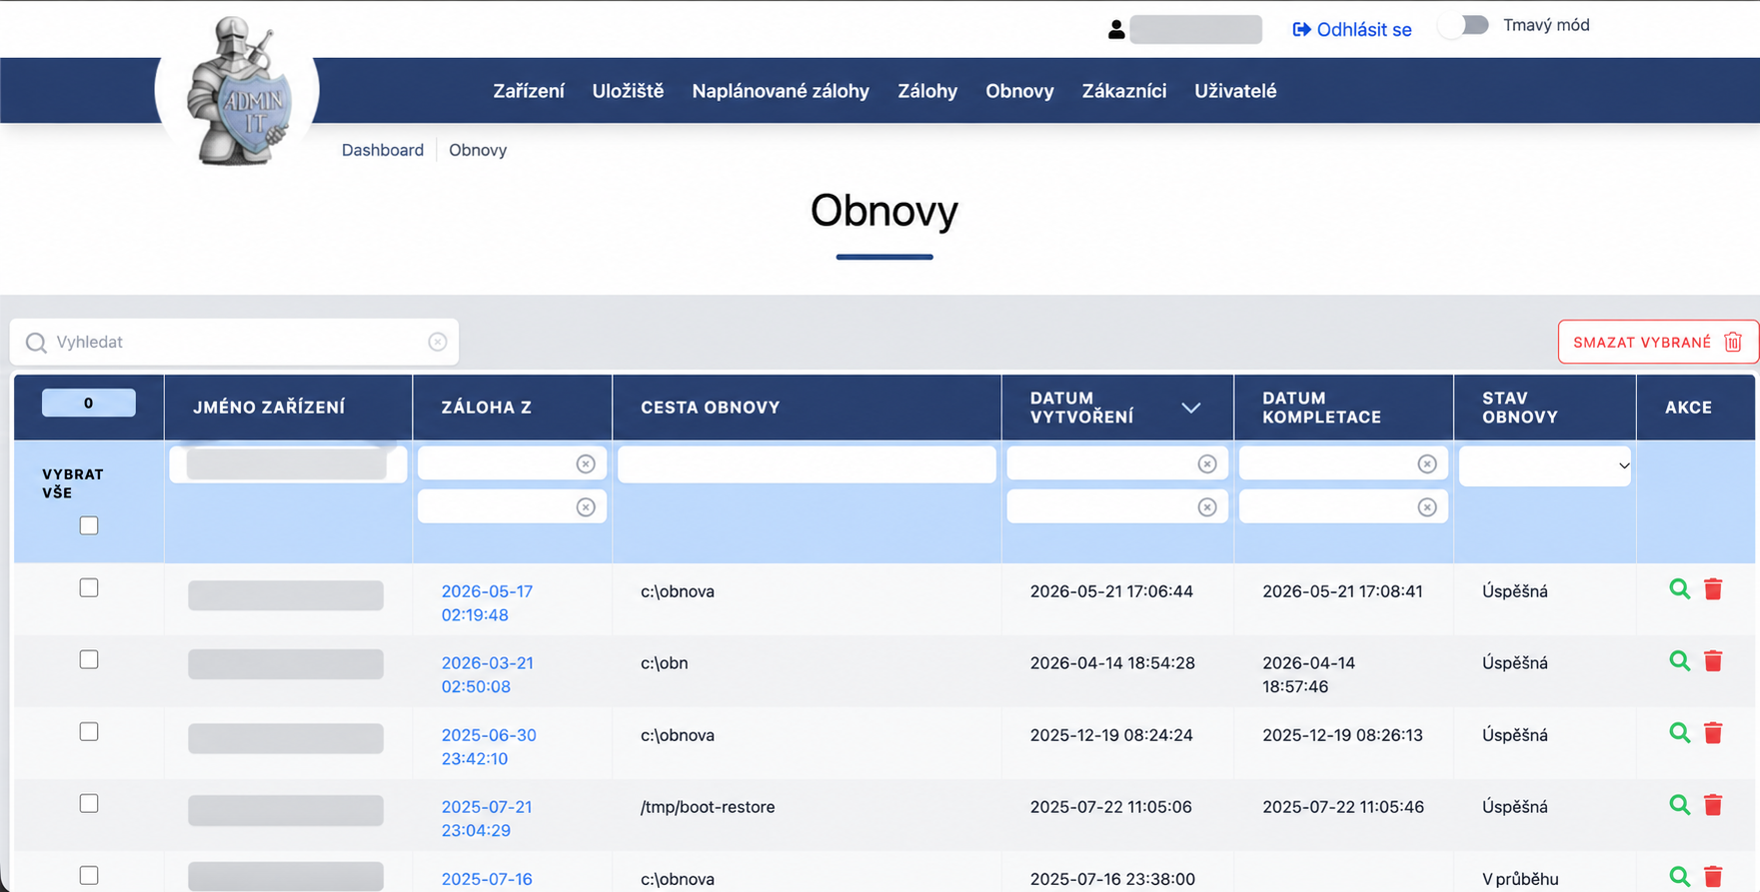Viewport: 1760px width, 892px height.
Task: Open backup link 2026-03-21 02:50:08
Action: point(488,675)
